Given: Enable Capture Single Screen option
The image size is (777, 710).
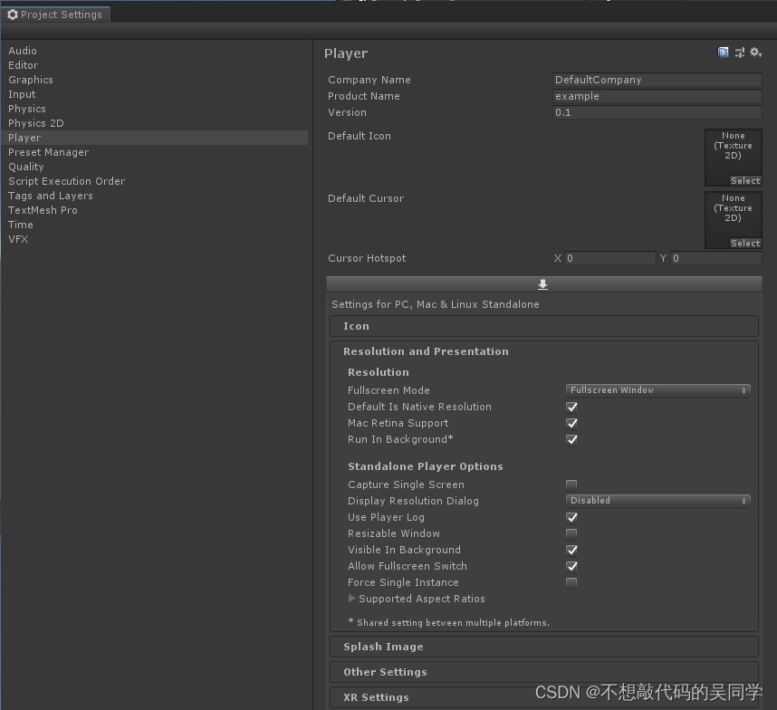Looking at the screenshot, I should 571,485.
